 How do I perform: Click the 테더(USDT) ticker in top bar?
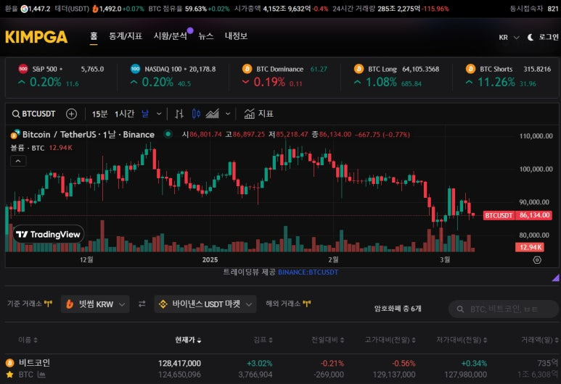coord(99,9)
